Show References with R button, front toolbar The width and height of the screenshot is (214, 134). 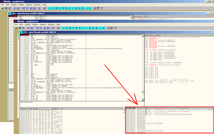point(97,28)
